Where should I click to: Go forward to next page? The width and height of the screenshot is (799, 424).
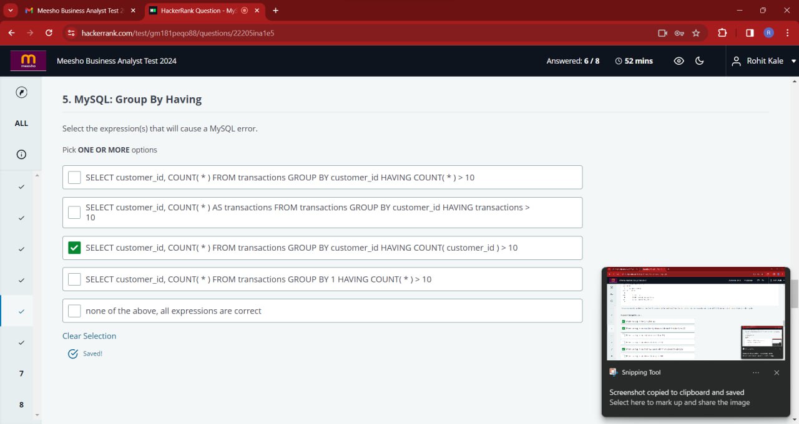30,33
